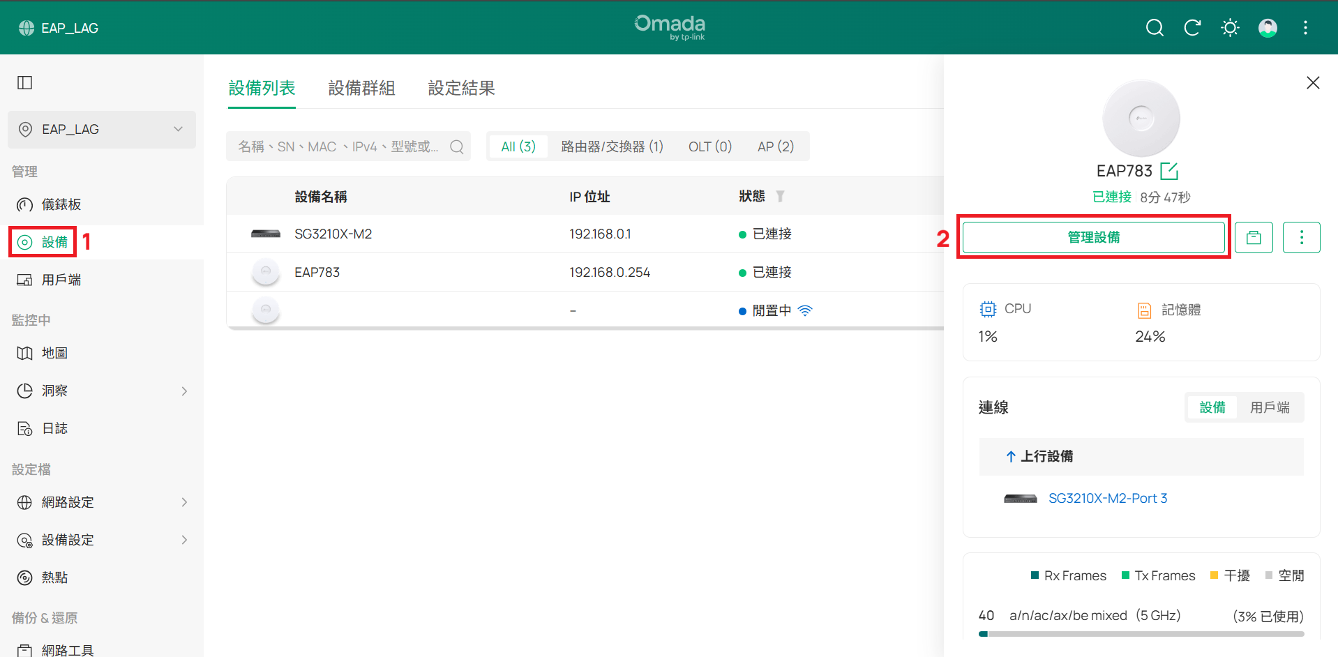Screen dimensions: 1338x657
Task: Click the 空閒 legend swatch
Action: pyautogui.click(x=1269, y=575)
